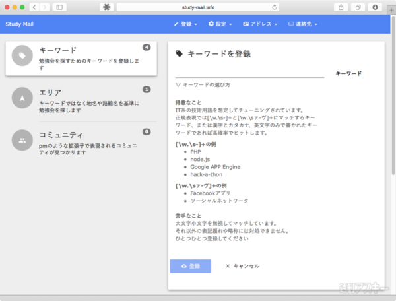The height and width of the screenshot is (301, 396).
Task: Click the blue 登録 submit button
Action: [x=190, y=266]
